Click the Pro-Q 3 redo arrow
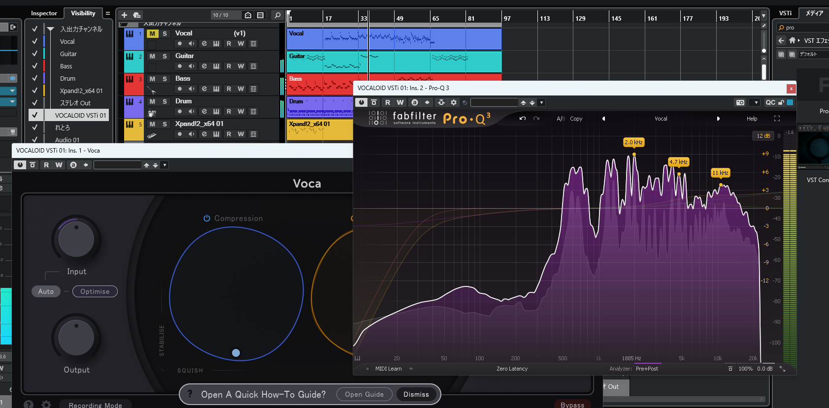This screenshot has height=408, width=829. (536, 119)
